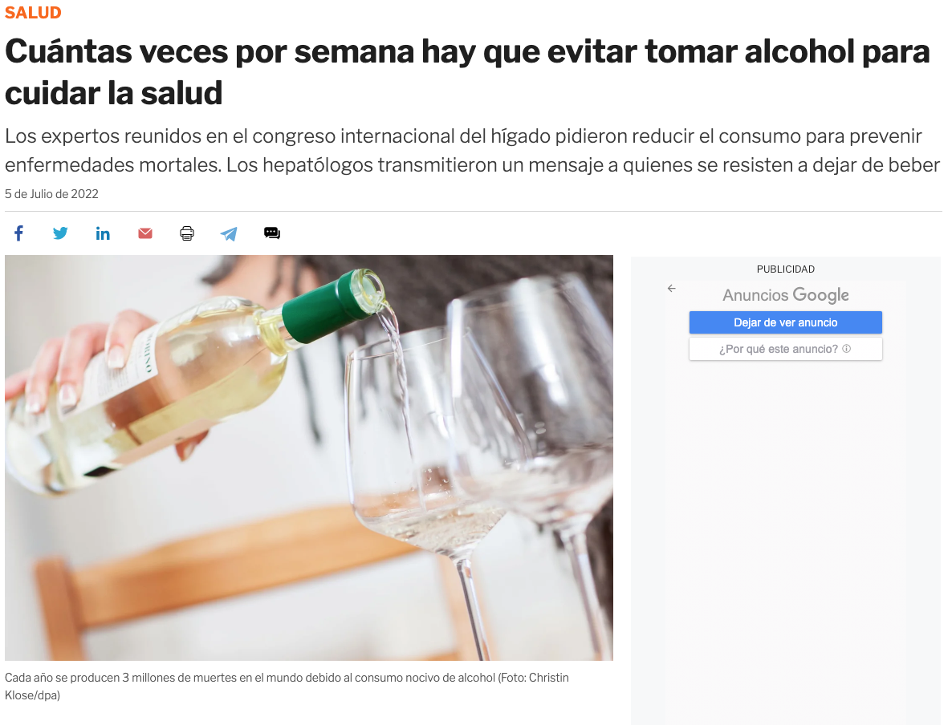The image size is (952, 725).
Task: Open comments speech bubble icon
Action: click(272, 233)
